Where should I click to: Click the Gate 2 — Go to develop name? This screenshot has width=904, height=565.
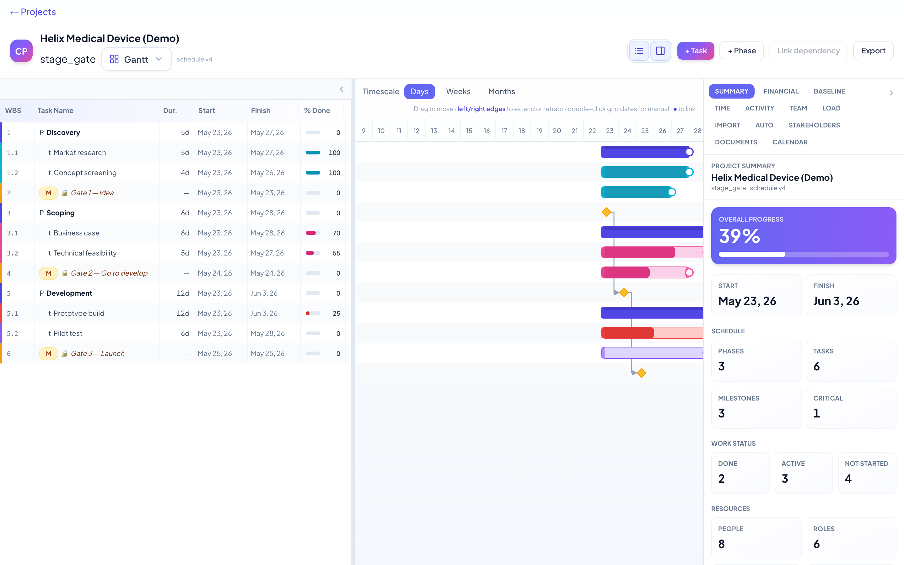pyautogui.click(x=109, y=273)
